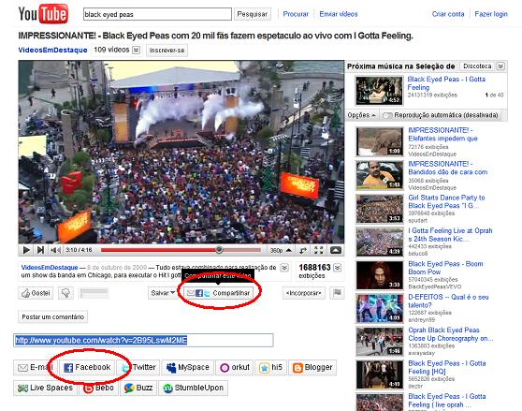
Task: Open the Procurar link
Action: (x=296, y=14)
